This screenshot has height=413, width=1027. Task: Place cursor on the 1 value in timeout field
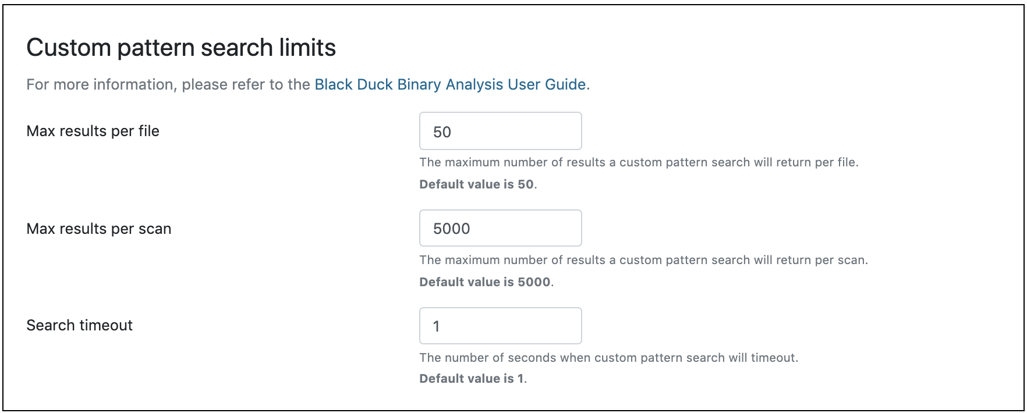click(x=437, y=327)
